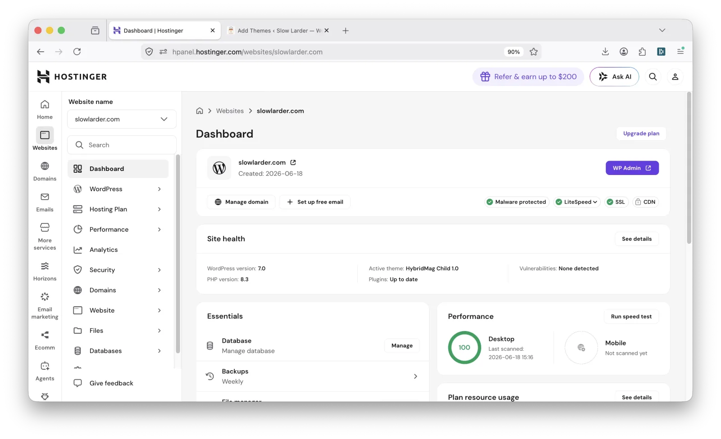721x439 pixels.
Task: Open browser extensions puzzle icon
Action: pos(642,52)
